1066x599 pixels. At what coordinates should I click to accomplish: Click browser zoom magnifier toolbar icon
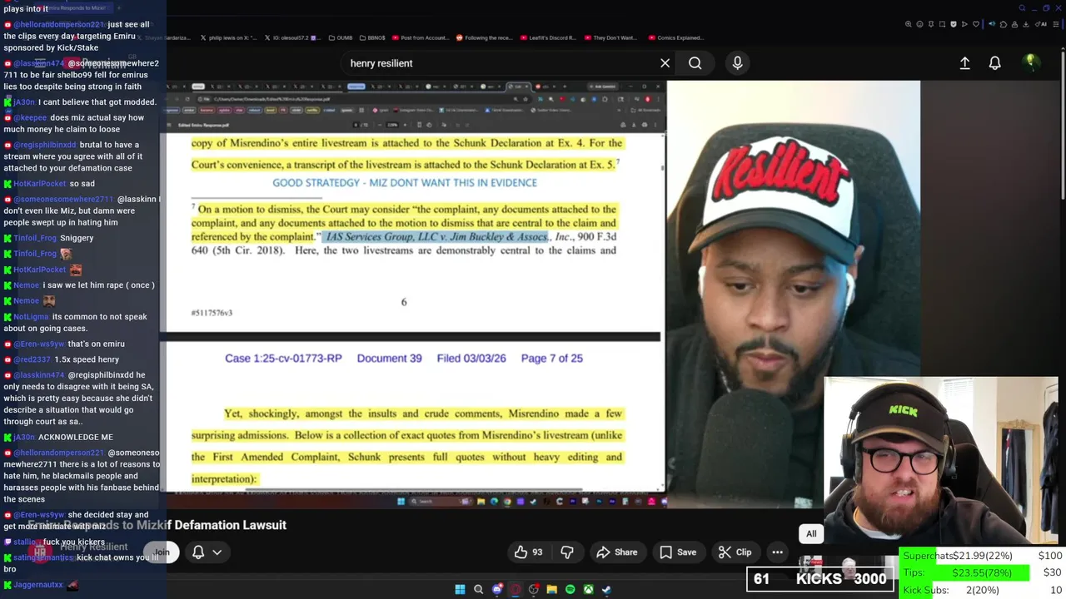pyautogui.click(x=908, y=24)
